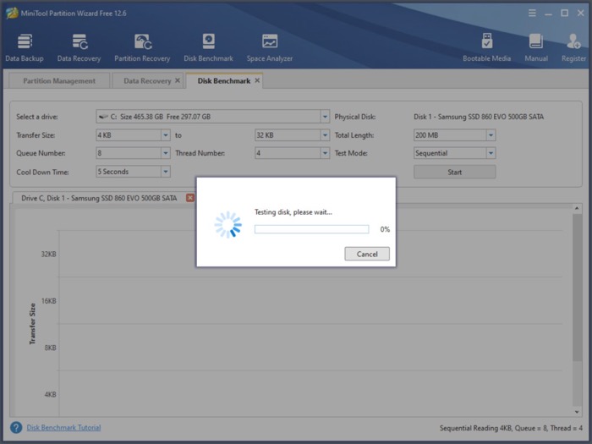Image resolution: width=592 pixels, height=444 pixels.
Task: Expand the Total Length 200 MB dropdown
Action: [491, 134]
